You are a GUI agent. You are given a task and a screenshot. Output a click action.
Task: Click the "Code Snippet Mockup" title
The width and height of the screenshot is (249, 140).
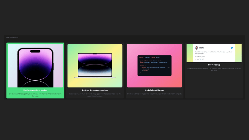154,90
